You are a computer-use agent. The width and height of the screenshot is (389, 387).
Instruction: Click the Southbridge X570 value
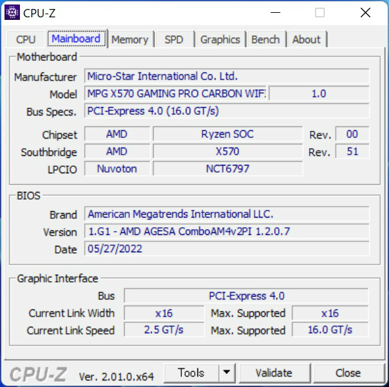(228, 151)
